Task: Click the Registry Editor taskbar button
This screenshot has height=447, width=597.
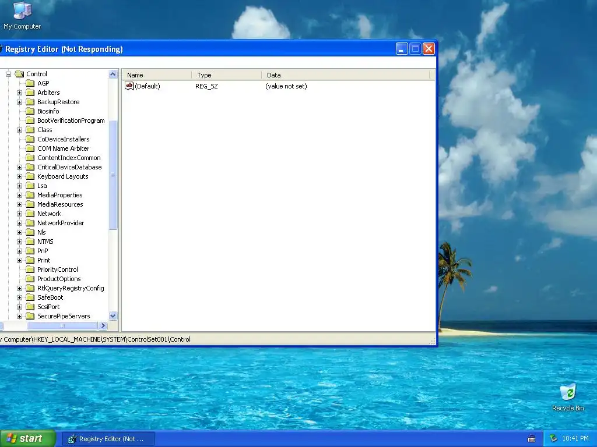Action: (x=108, y=439)
